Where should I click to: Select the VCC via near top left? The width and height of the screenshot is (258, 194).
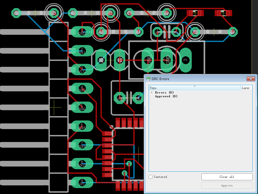tap(54, 13)
